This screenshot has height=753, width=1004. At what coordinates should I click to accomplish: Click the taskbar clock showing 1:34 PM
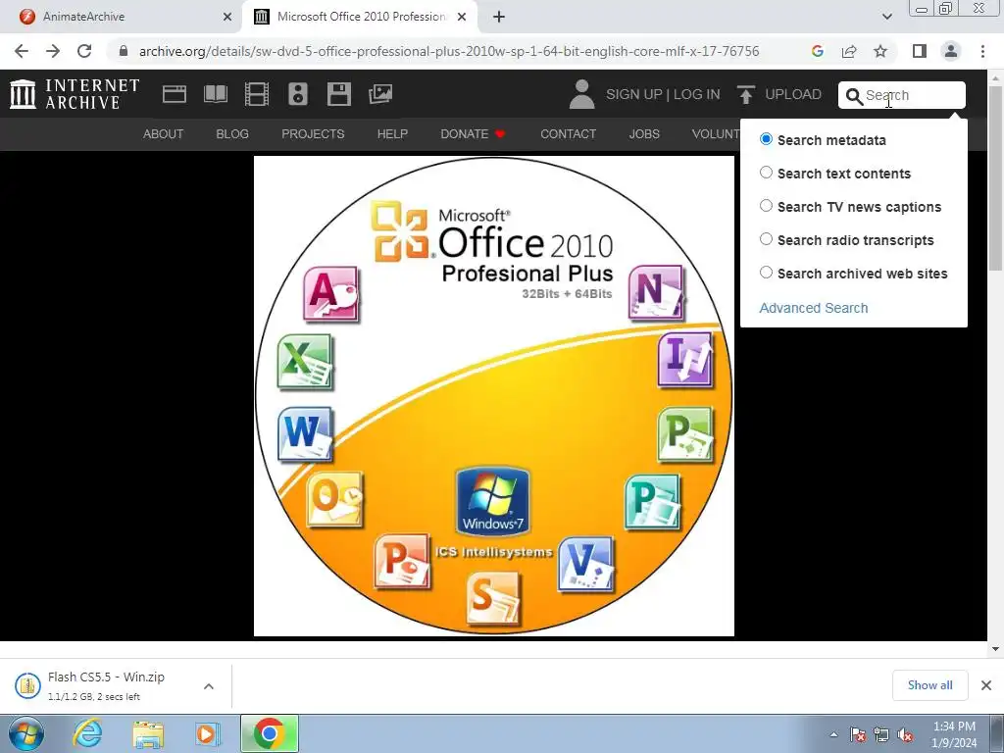[x=954, y=734]
